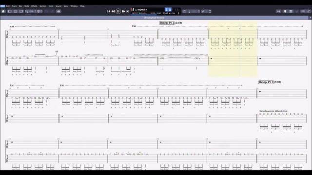Open the Section menu

point(43,6)
